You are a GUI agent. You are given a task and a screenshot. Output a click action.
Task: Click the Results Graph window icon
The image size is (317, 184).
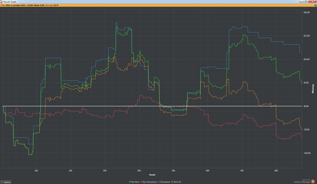point(1,2)
